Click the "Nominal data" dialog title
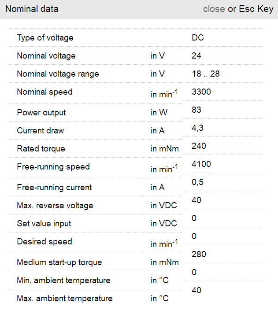 (32, 9)
